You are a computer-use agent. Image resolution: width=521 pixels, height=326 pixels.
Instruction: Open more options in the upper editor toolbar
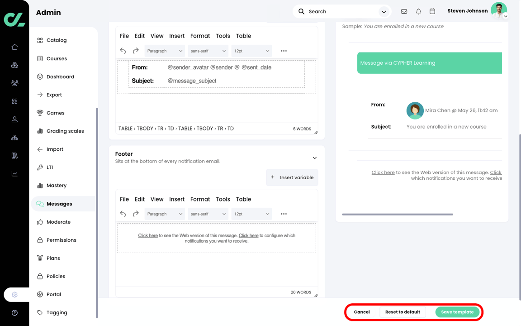(284, 51)
